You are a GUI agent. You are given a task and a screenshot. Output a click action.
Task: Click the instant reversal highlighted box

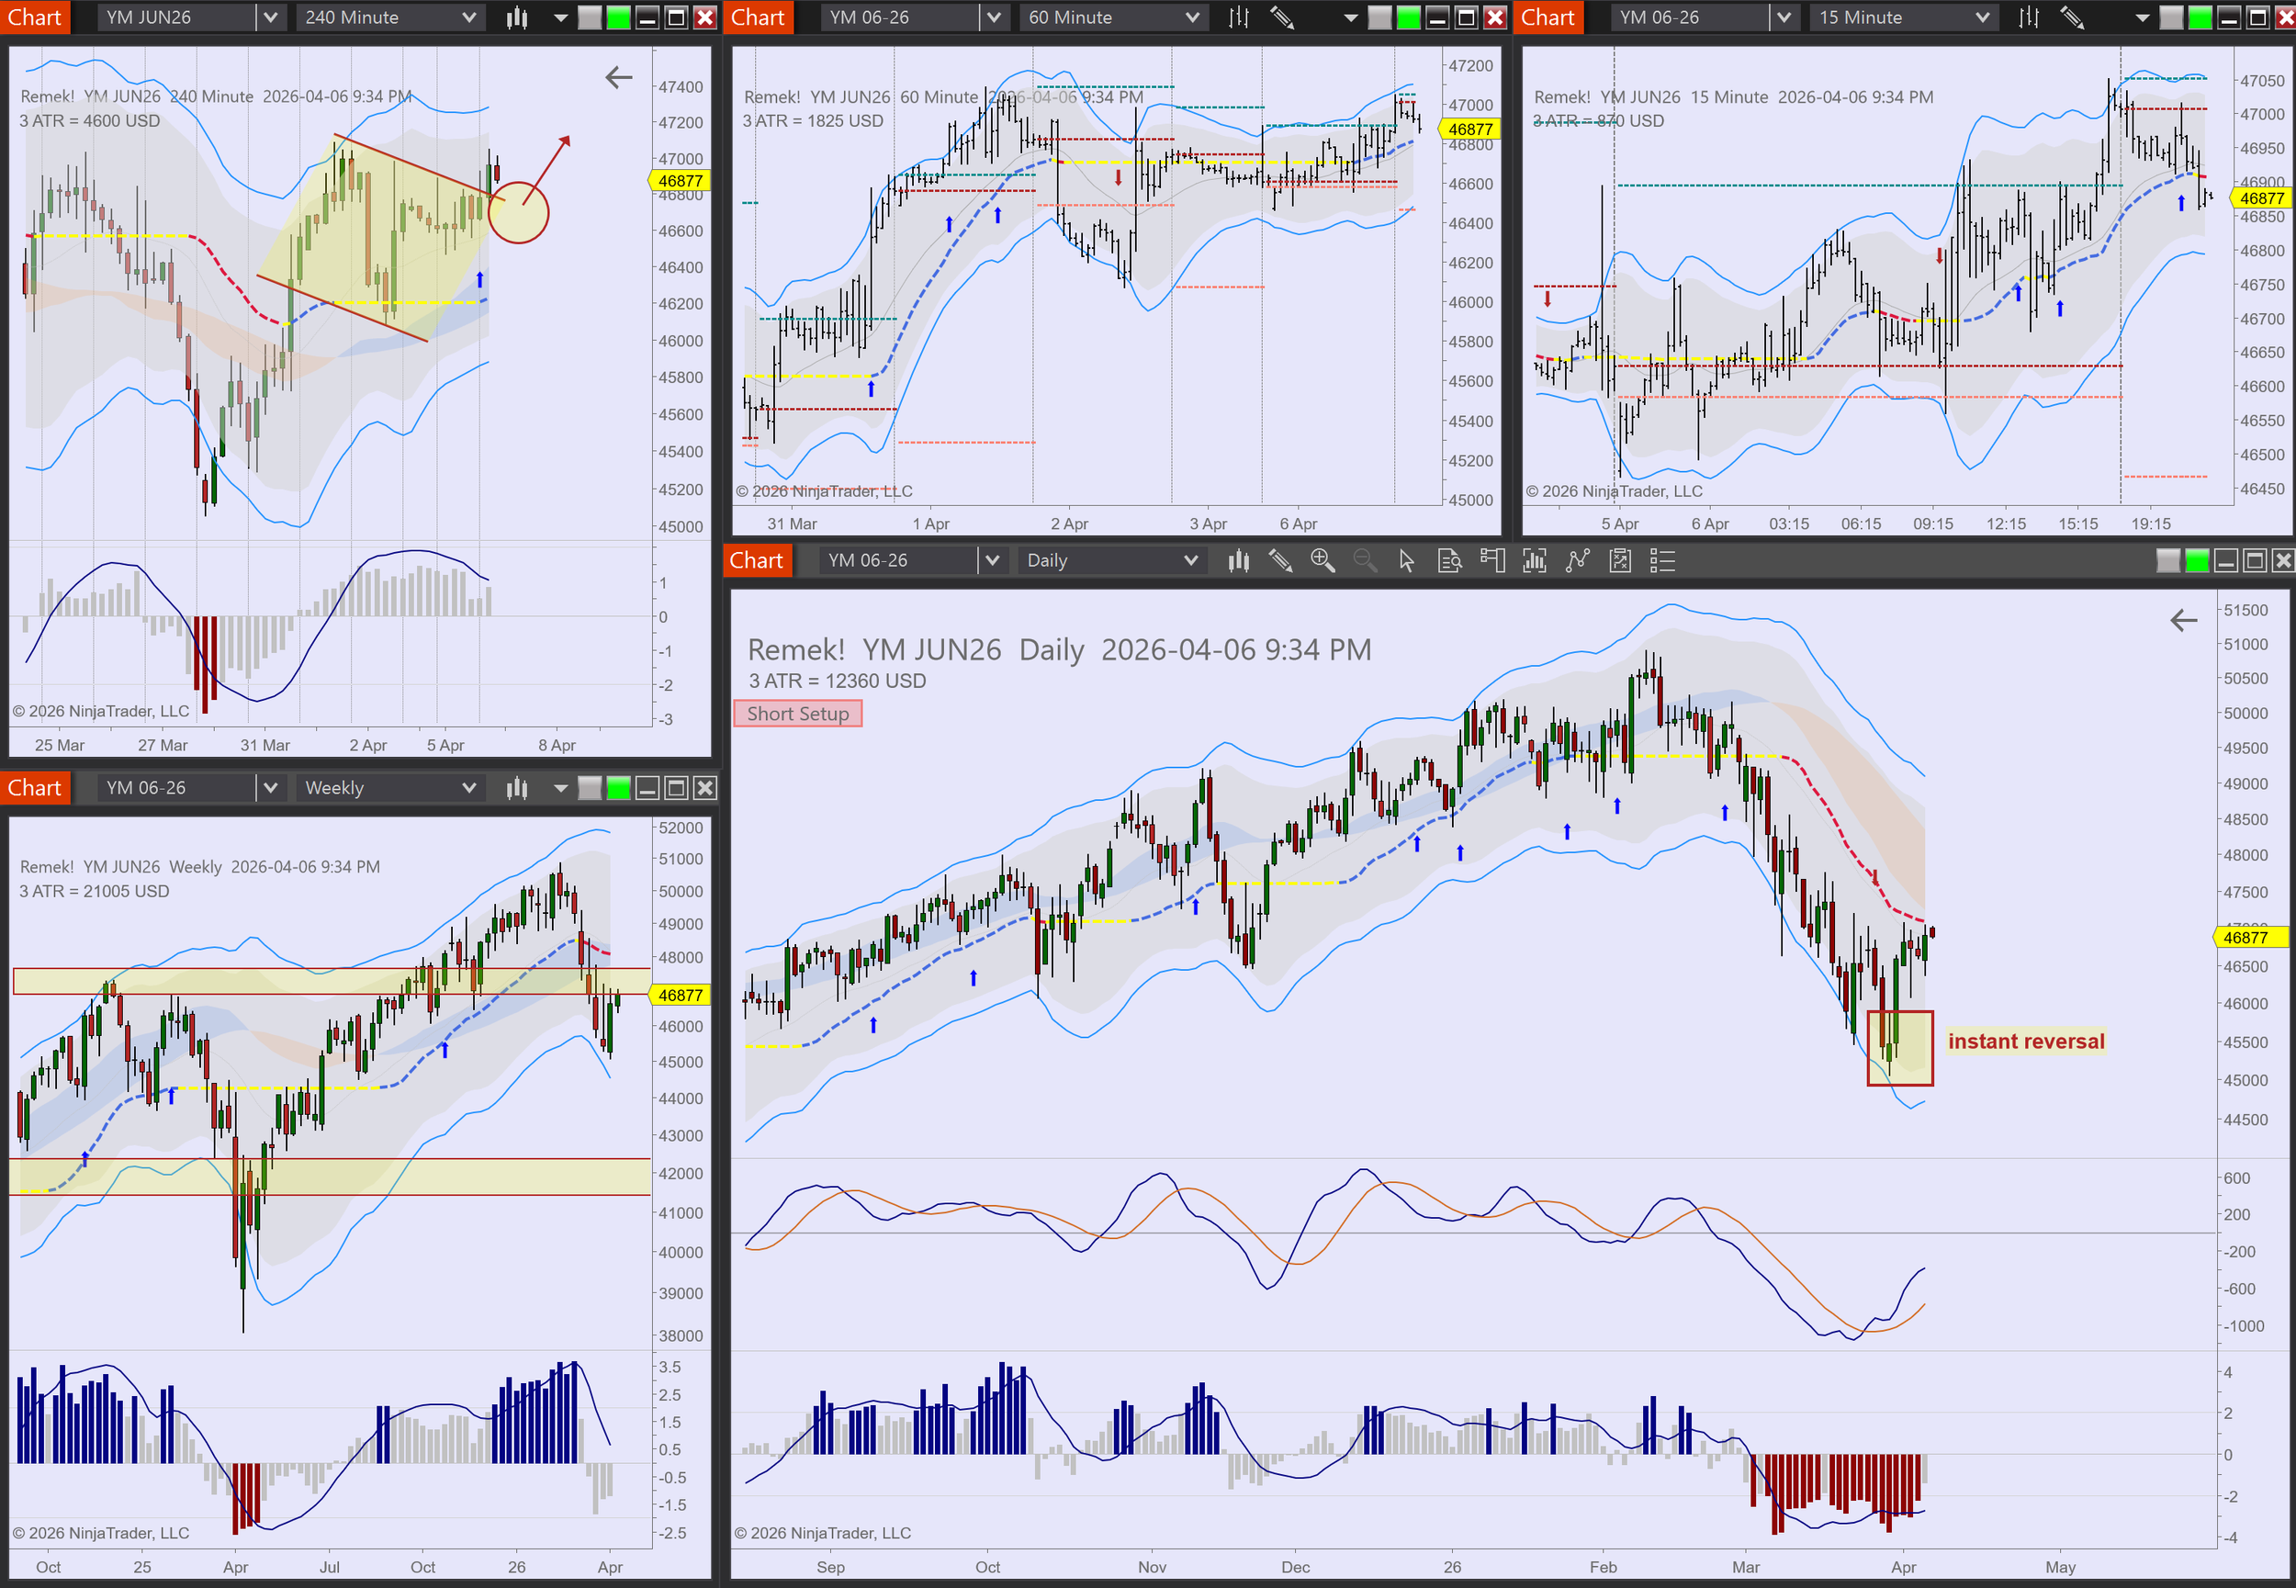pyautogui.click(x=1899, y=1049)
